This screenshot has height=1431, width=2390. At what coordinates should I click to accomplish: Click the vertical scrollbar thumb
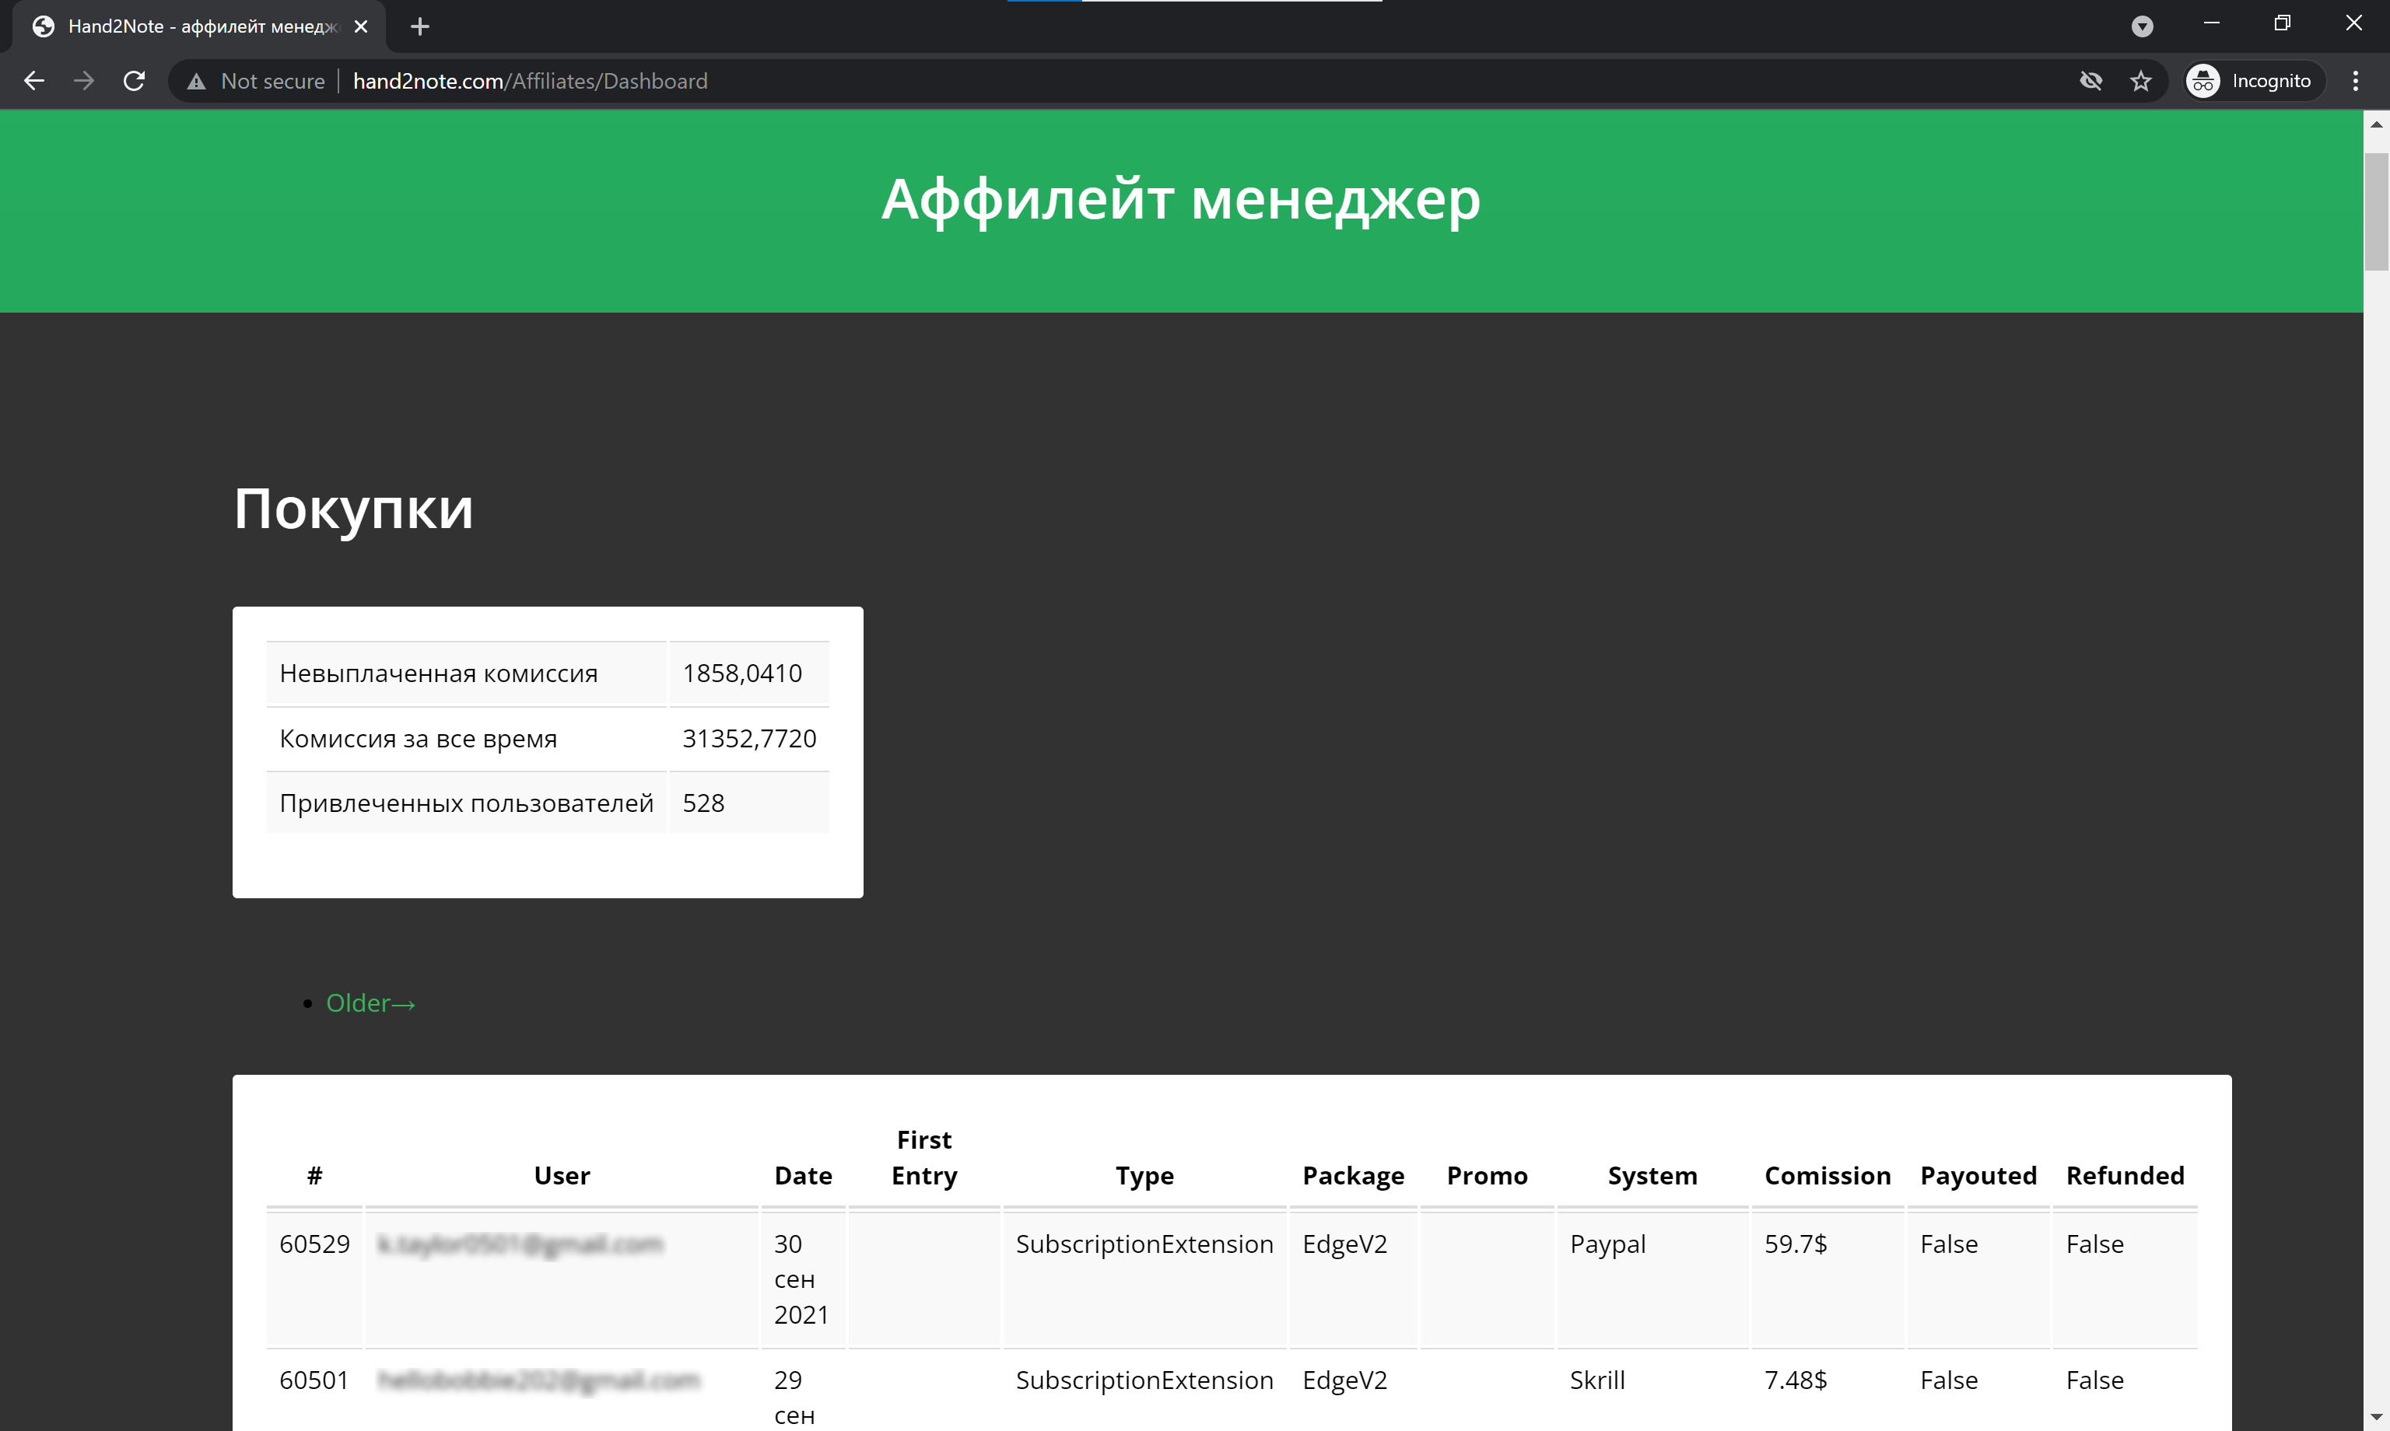(x=2377, y=212)
